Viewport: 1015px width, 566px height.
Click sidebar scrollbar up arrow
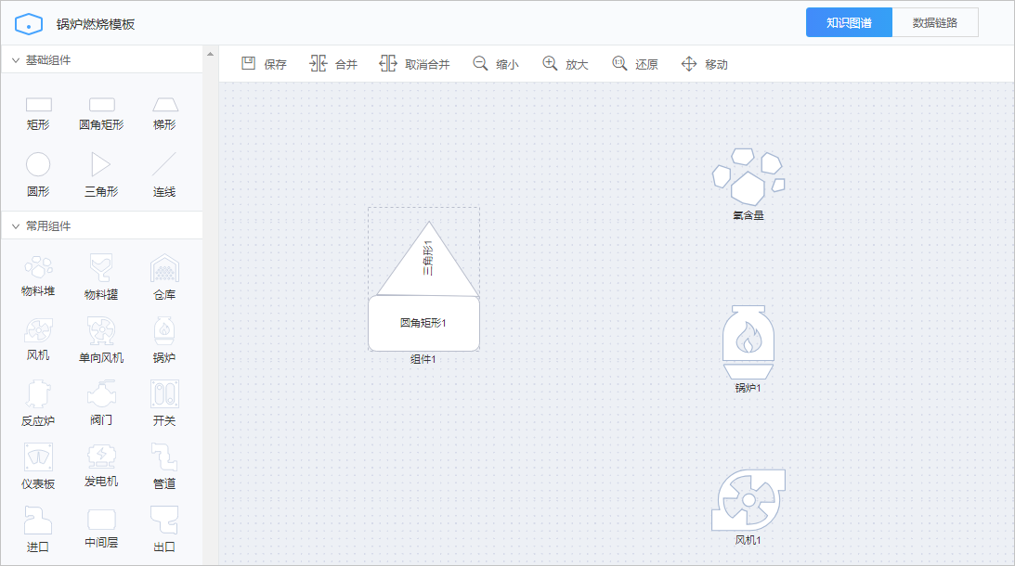click(211, 55)
